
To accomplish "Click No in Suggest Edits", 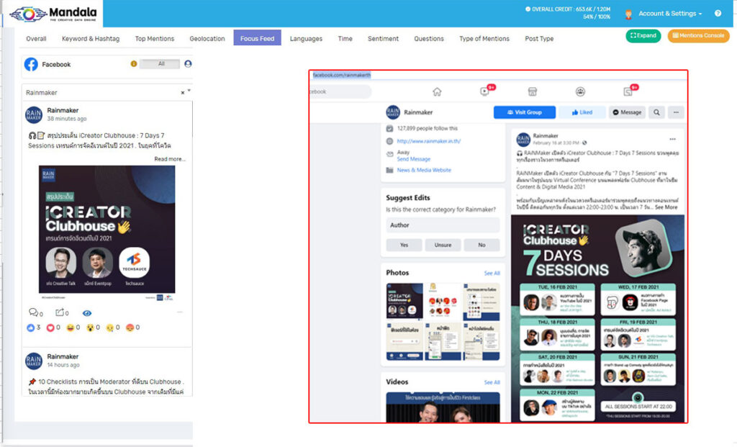I will (x=481, y=245).
